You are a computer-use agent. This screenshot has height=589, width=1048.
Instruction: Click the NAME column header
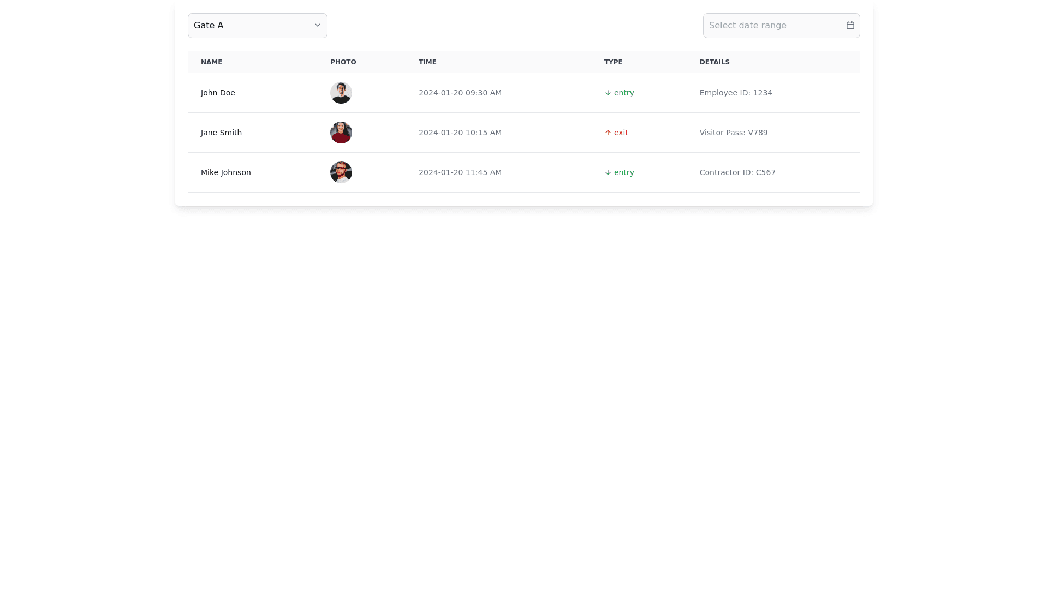[x=211, y=62]
